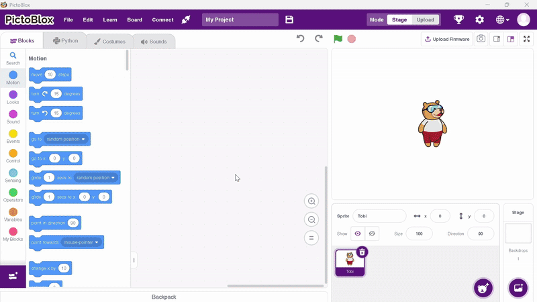Click the Upload Firmware button

pos(447,39)
